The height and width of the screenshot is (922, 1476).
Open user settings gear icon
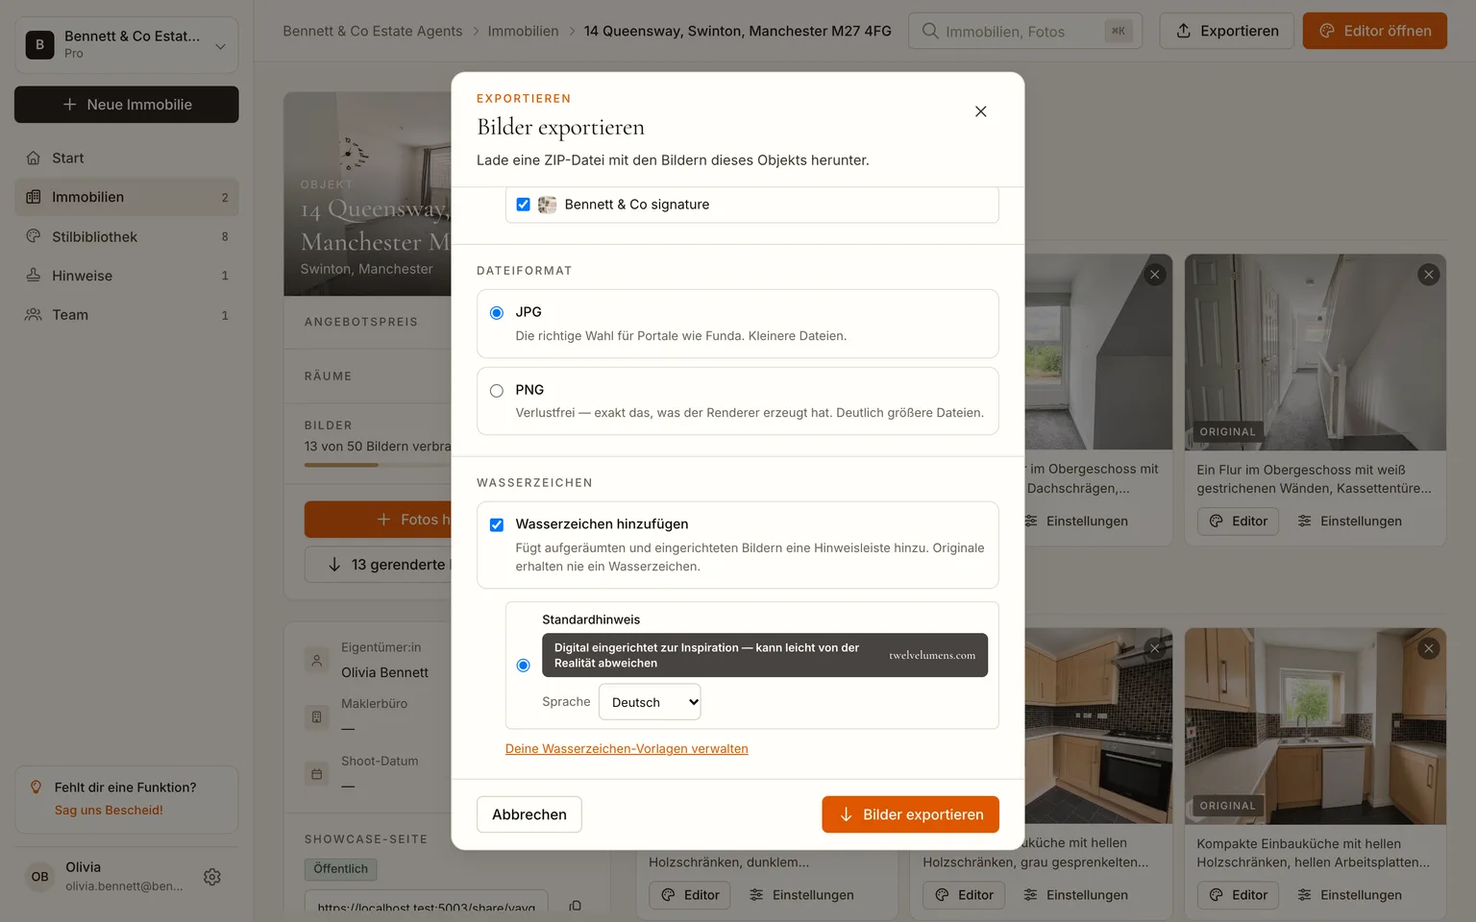coord(212,877)
